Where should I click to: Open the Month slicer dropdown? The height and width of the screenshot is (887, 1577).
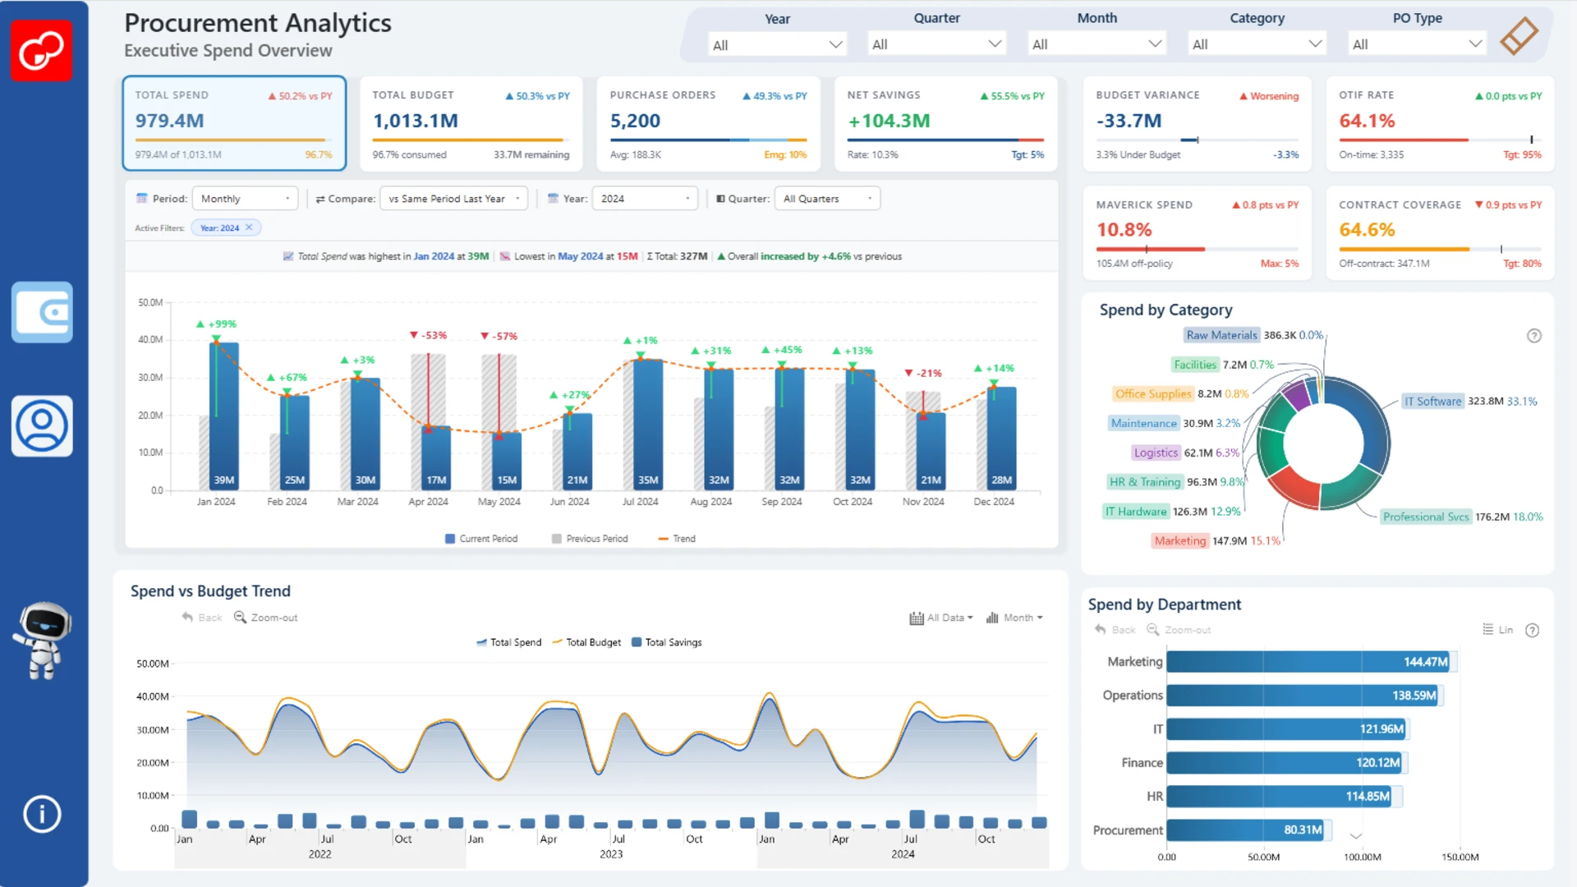coord(1097,44)
